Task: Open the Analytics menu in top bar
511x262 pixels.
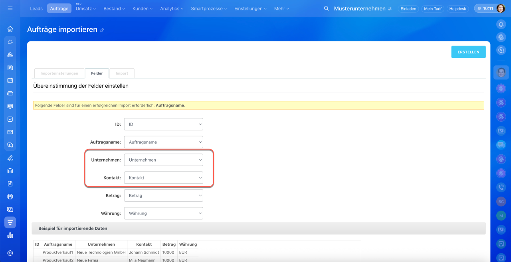Action: tap(172, 8)
